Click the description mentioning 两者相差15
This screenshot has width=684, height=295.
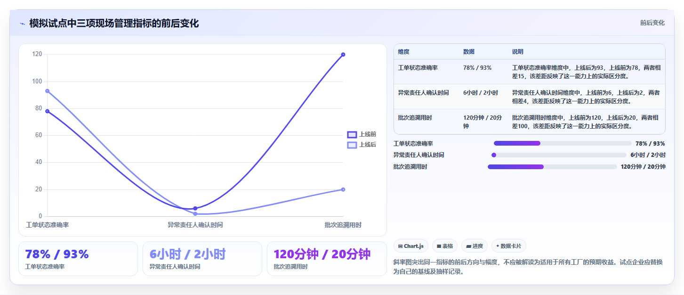pyautogui.click(x=586, y=72)
